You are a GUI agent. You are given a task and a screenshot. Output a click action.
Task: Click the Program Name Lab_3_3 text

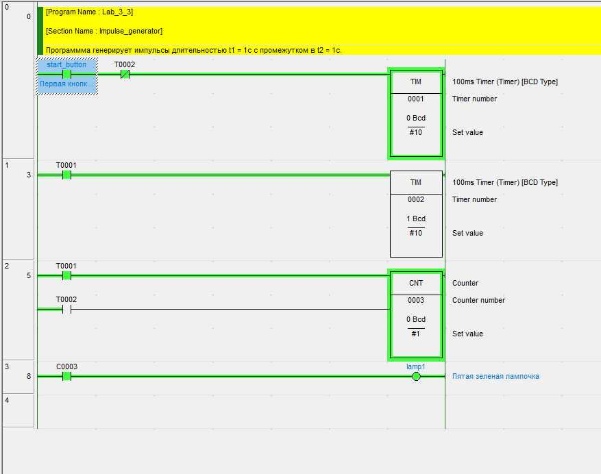[89, 12]
